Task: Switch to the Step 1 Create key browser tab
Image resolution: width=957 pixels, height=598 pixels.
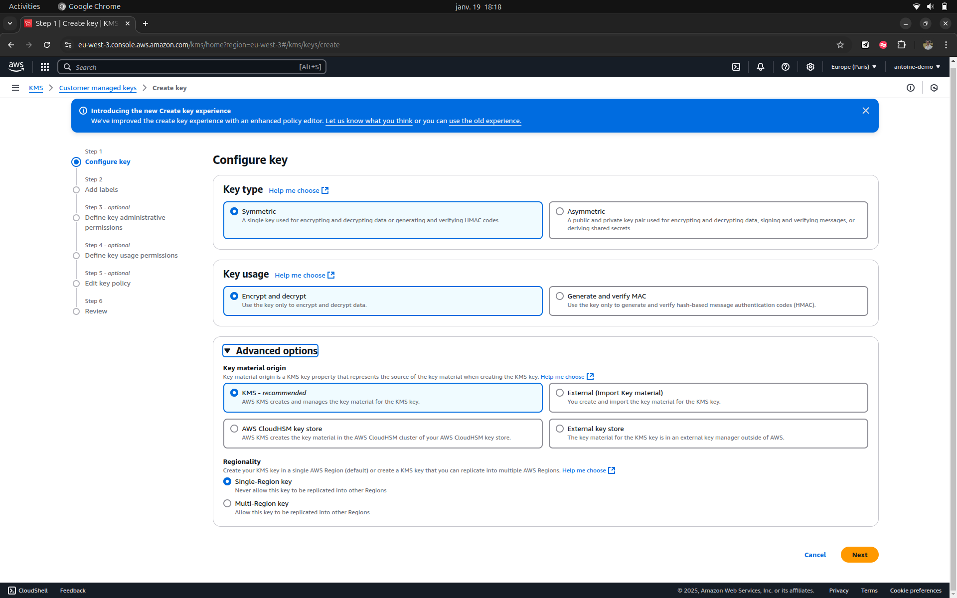Action: tap(76, 23)
